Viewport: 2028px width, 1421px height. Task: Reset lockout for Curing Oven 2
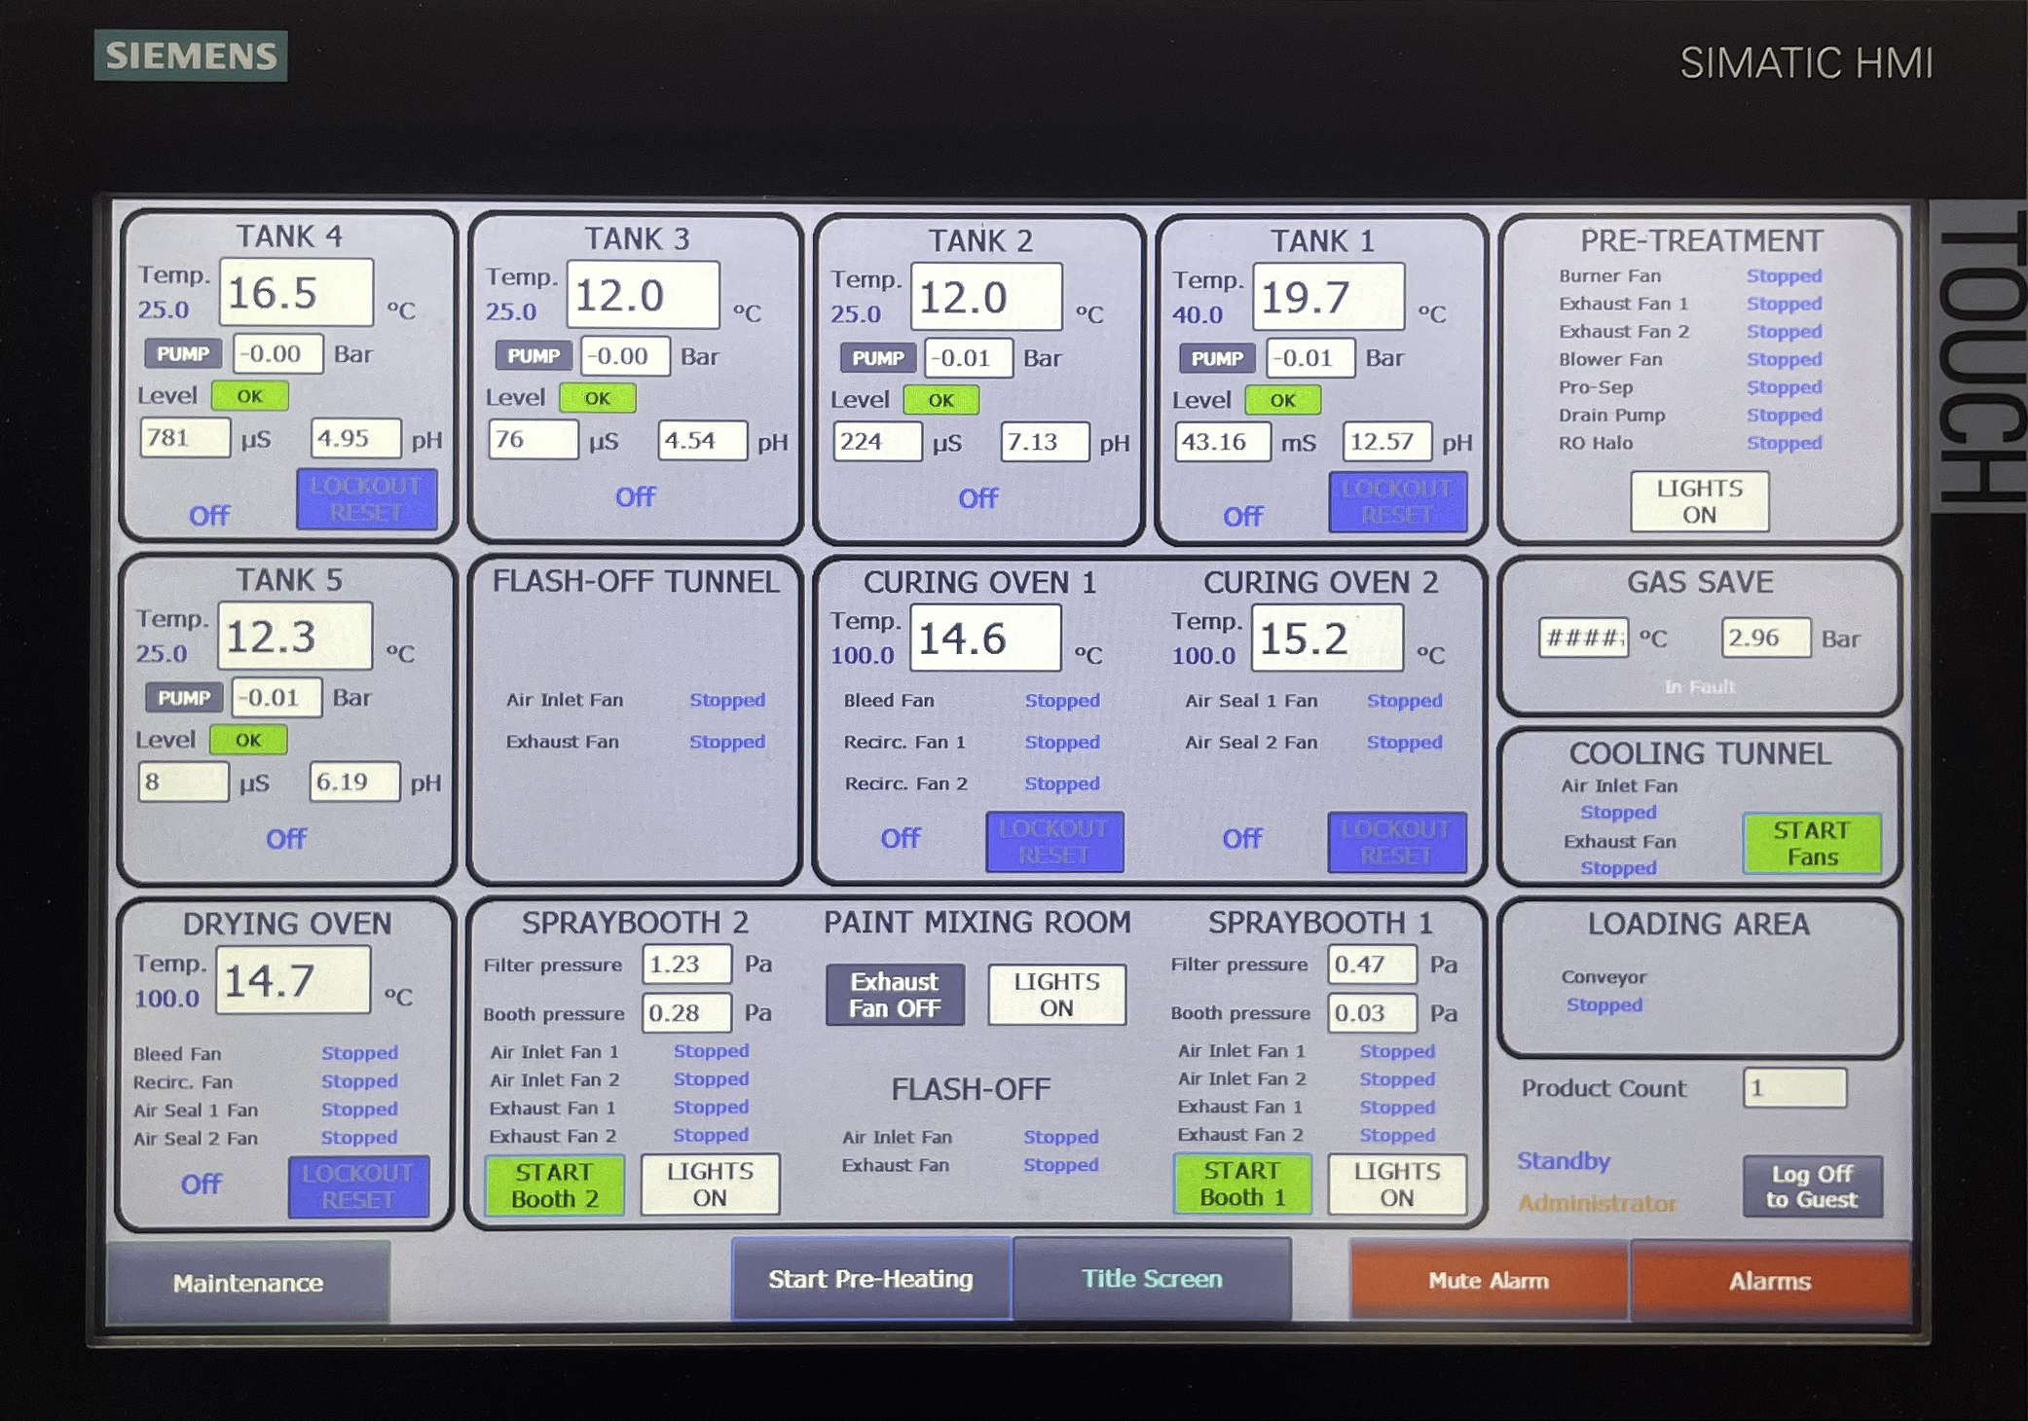(1397, 843)
